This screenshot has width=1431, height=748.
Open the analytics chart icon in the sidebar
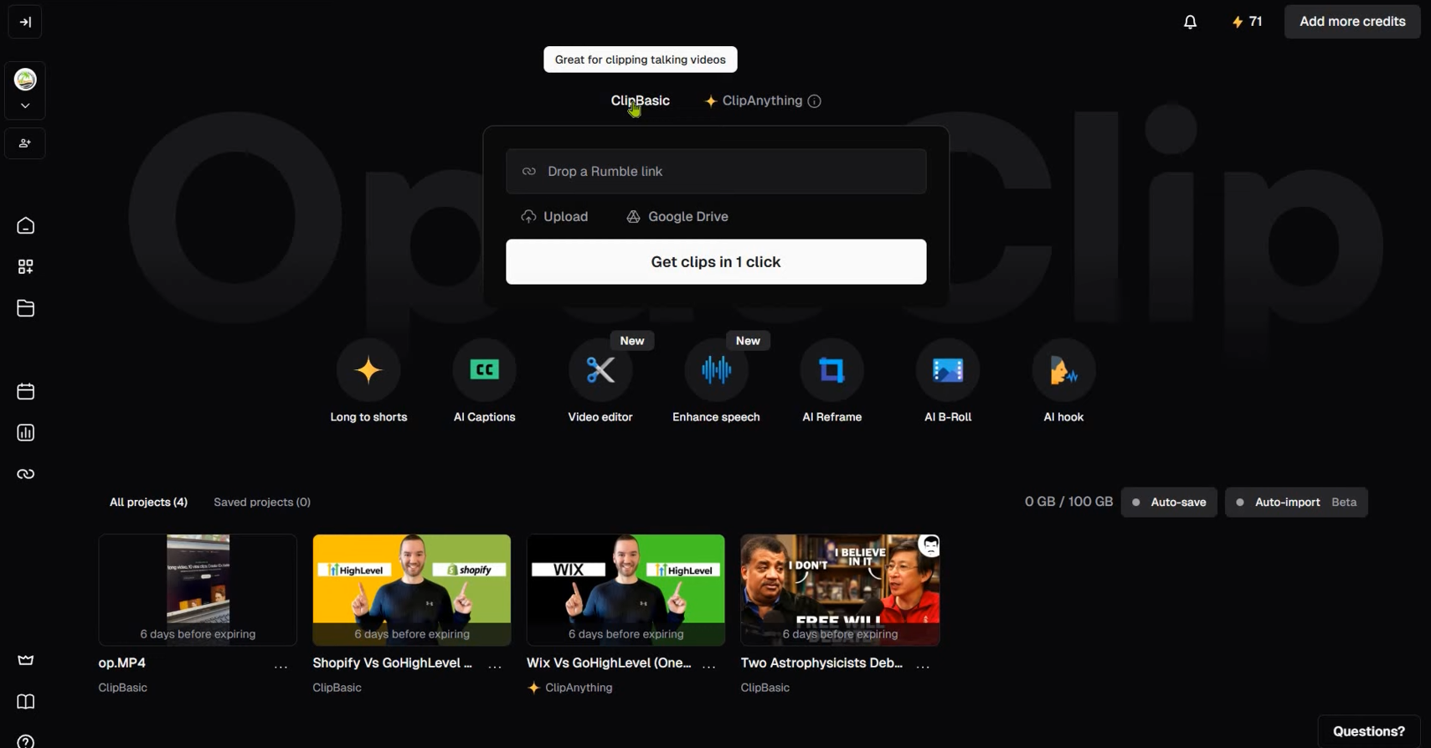pyautogui.click(x=26, y=433)
